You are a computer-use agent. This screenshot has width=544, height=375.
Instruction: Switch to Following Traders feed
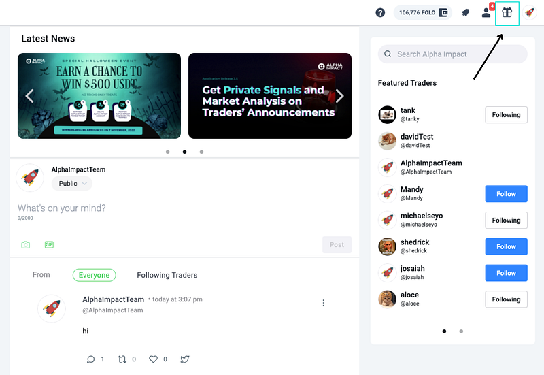[x=167, y=275]
